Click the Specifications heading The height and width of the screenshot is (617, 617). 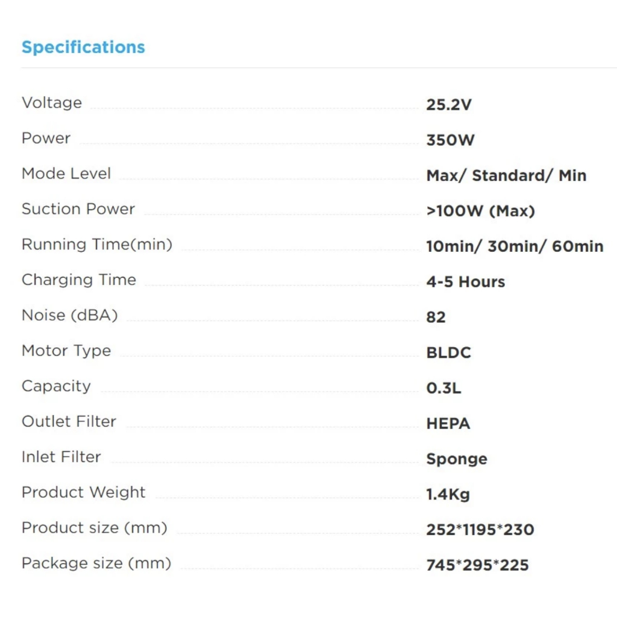coord(83,48)
